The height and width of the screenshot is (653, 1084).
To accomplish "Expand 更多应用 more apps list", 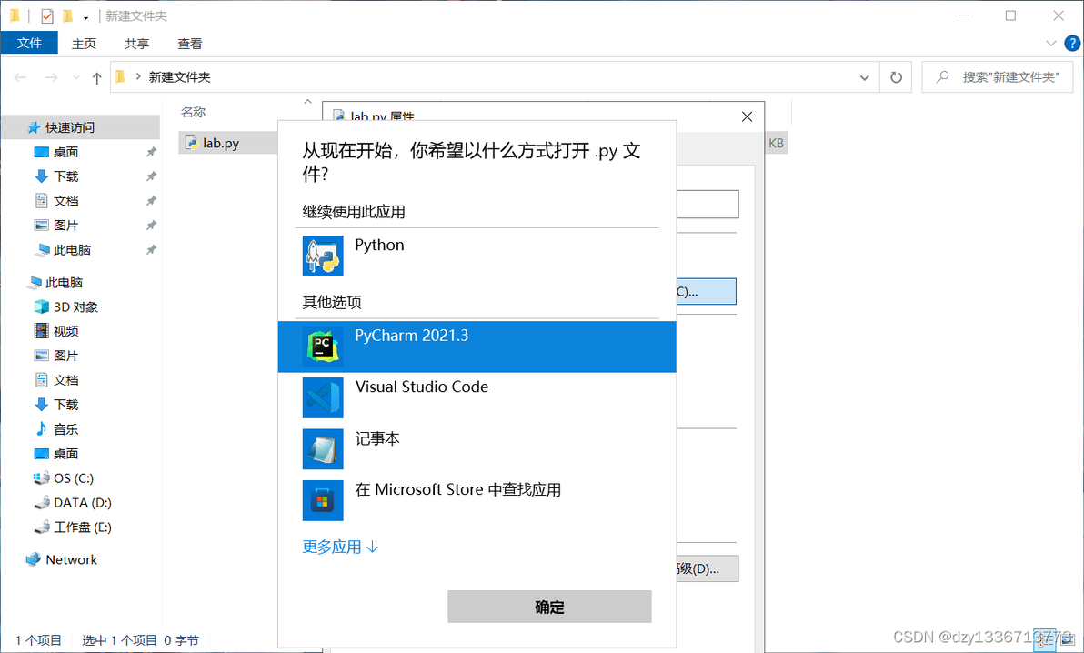I will (x=340, y=548).
